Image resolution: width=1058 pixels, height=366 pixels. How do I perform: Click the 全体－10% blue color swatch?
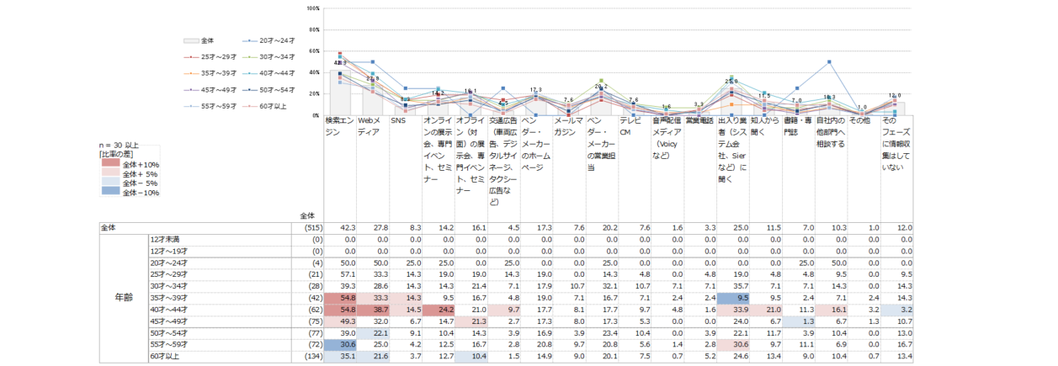tap(110, 193)
